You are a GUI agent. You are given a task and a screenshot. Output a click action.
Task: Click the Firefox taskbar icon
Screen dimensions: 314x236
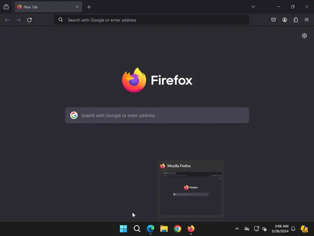[191, 229]
